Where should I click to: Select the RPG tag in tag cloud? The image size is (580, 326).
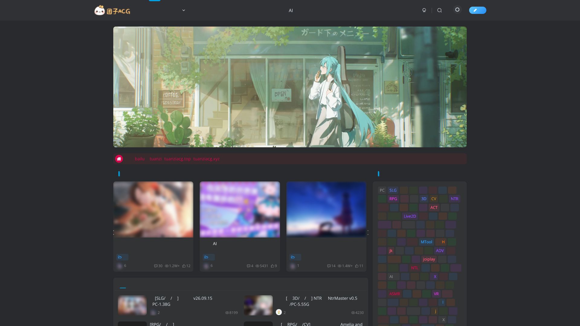(x=393, y=199)
